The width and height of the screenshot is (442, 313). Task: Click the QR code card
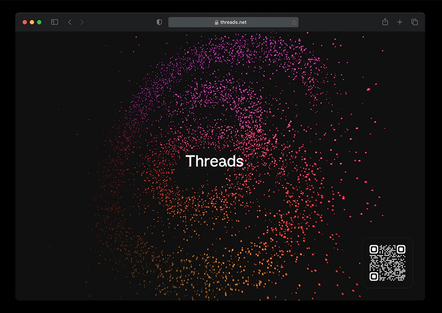pos(387,263)
